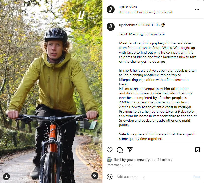Like the post with the heart icon
The image size is (204, 183).
(110, 150)
